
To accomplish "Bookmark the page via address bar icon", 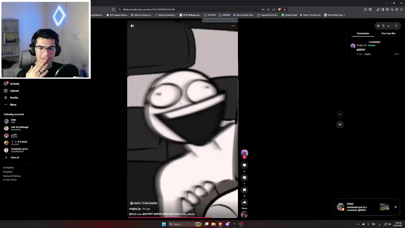I will click(113, 9).
